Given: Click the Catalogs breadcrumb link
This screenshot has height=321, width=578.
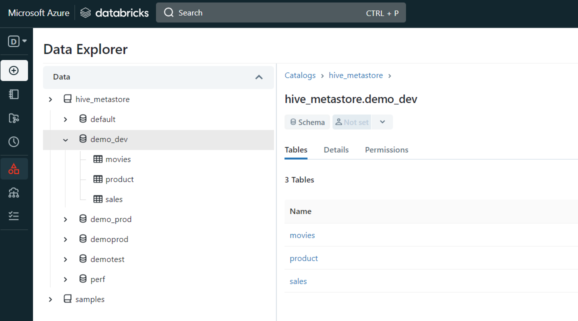Looking at the screenshot, I should point(300,75).
